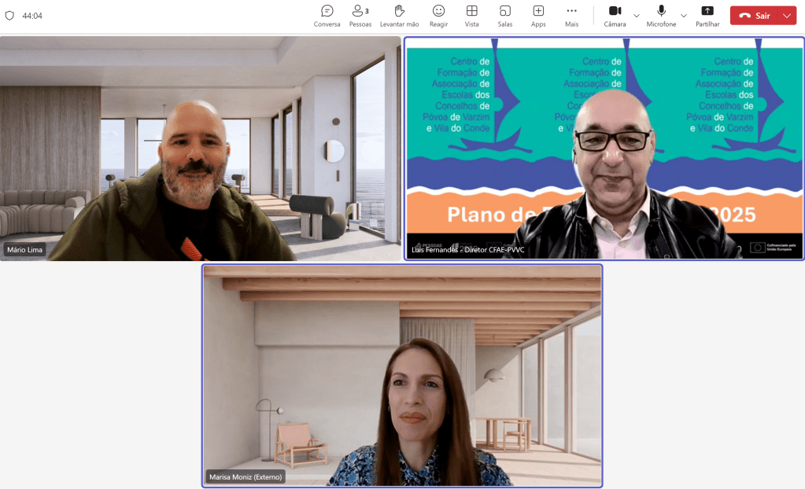Change layout using the Vista icon
The width and height of the screenshot is (805, 489).
[x=471, y=16]
